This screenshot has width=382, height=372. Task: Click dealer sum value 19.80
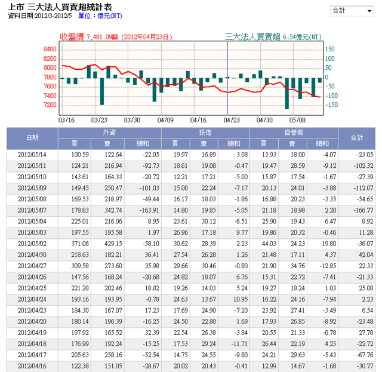point(329,244)
